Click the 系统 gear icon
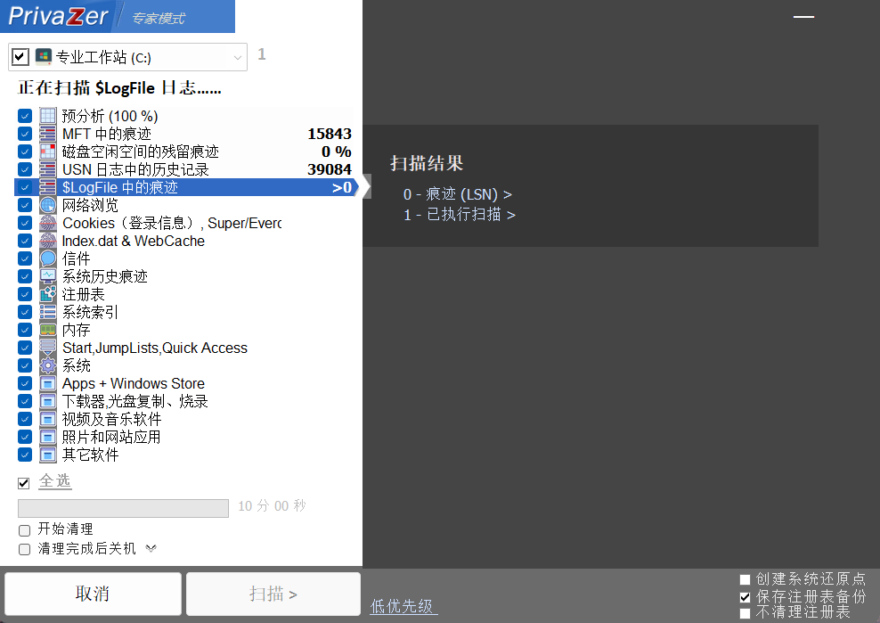This screenshot has height=623, width=880. (47, 365)
